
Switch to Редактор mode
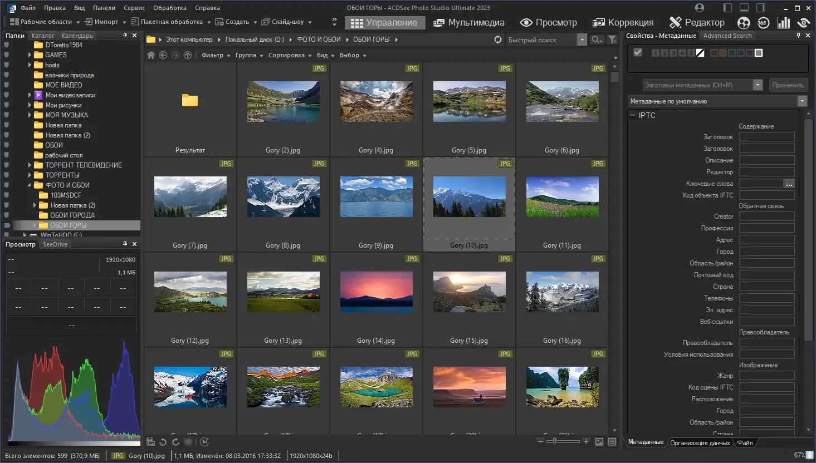click(697, 22)
